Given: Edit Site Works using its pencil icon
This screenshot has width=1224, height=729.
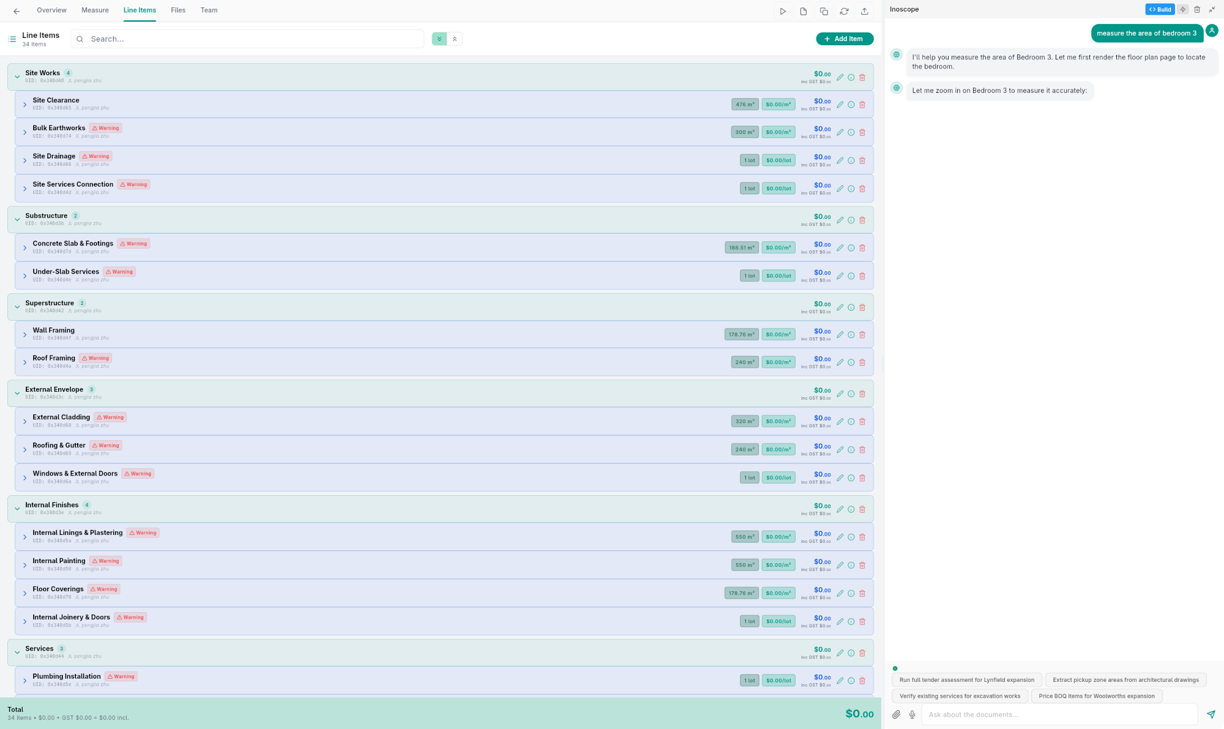Looking at the screenshot, I should tap(840, 77).
